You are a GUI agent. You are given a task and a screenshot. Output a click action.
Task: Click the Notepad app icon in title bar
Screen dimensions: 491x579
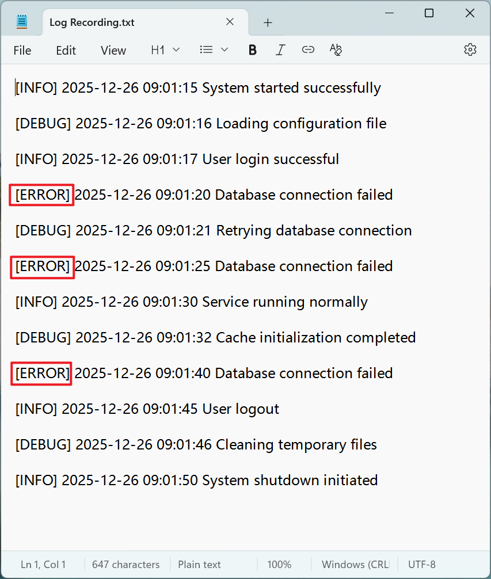tap(22, 22)
